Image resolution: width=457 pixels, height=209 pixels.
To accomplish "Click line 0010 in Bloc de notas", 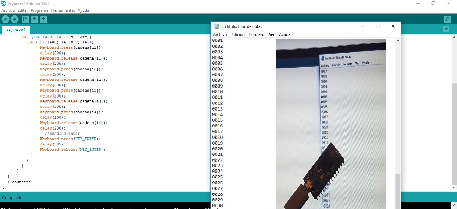I will coord(217,91).
